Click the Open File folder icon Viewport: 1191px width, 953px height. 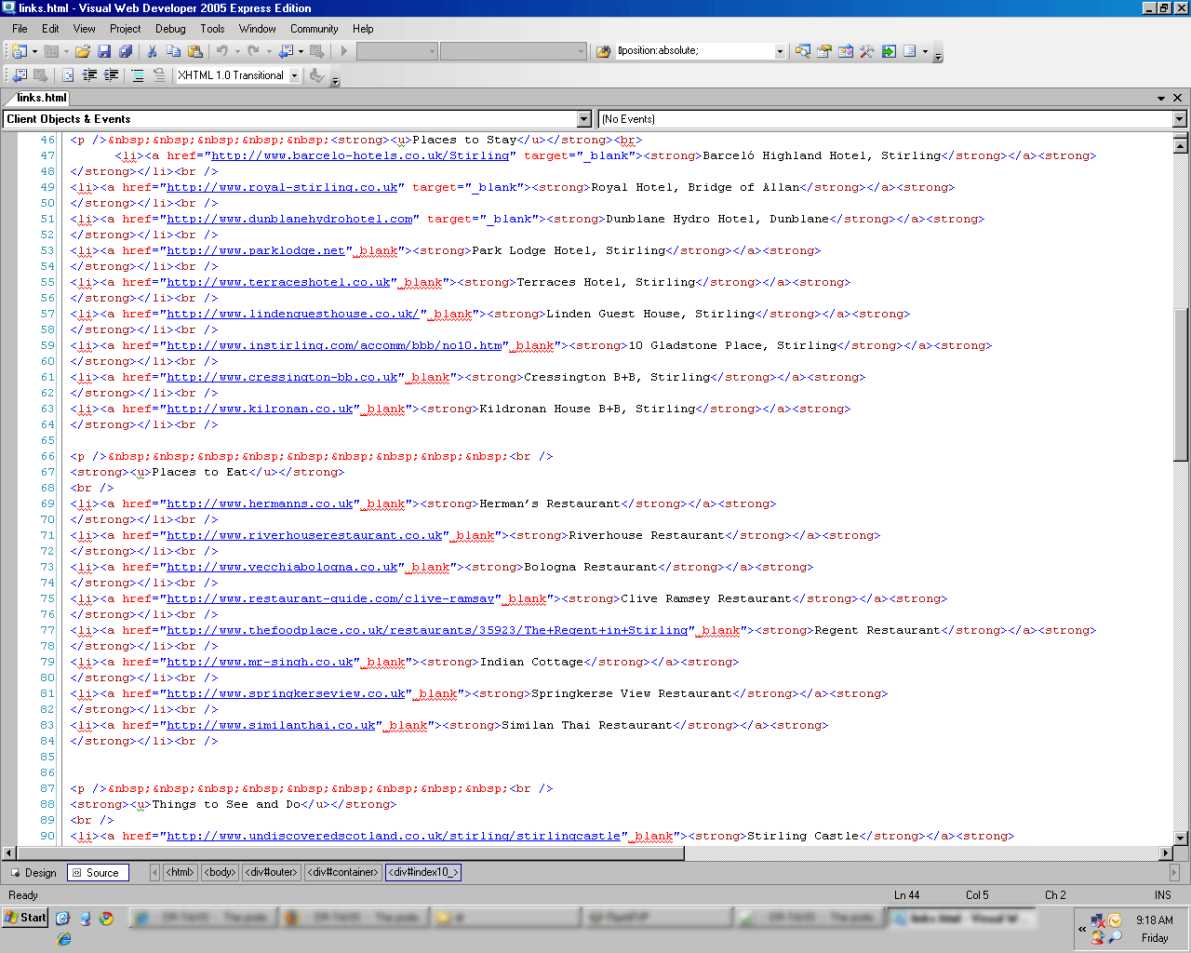point(83,51)
